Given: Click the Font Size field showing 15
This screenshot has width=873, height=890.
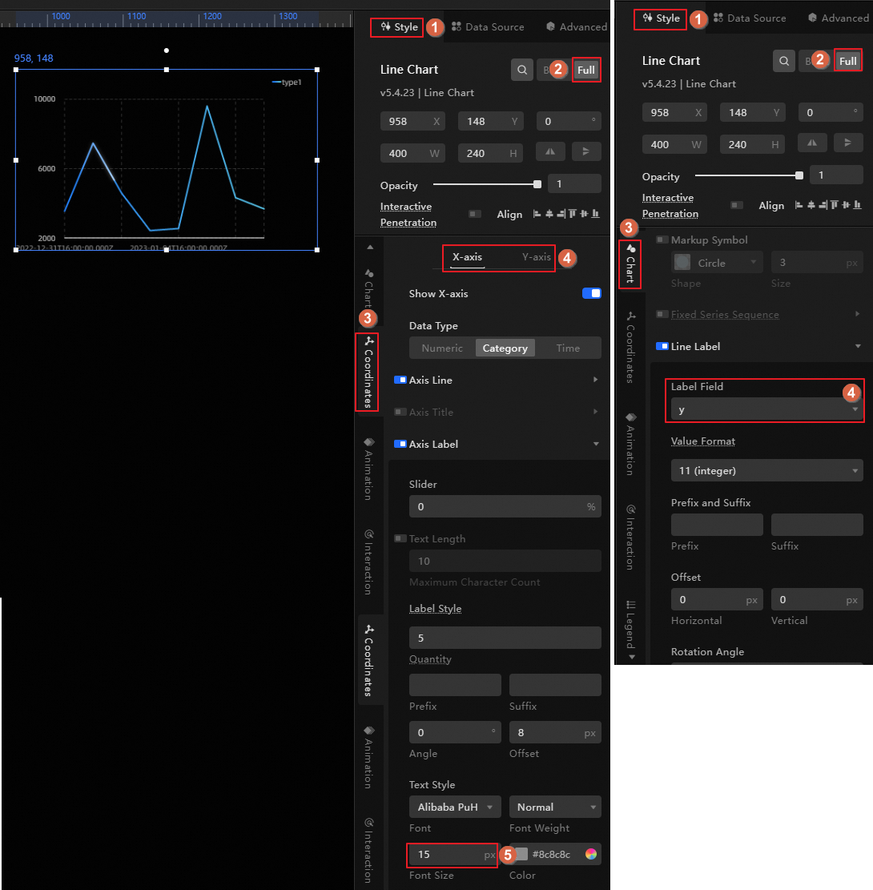Looking at the screenshot, I should 453,854.
